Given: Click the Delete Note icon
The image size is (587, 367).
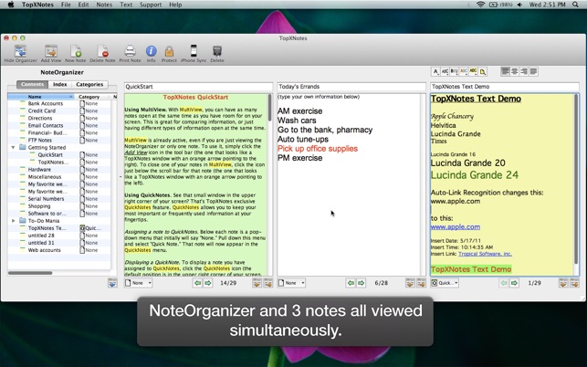Looking at the screenshot, I should tap(102, 52).
